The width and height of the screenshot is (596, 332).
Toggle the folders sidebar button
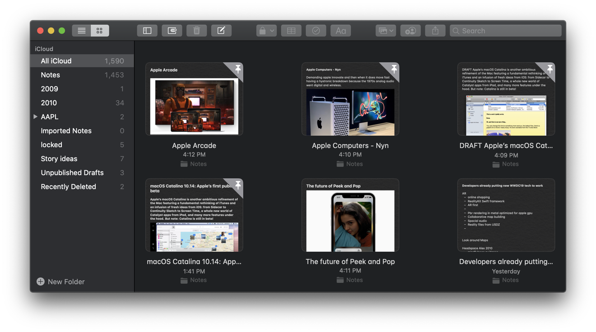tap(147, 31)
